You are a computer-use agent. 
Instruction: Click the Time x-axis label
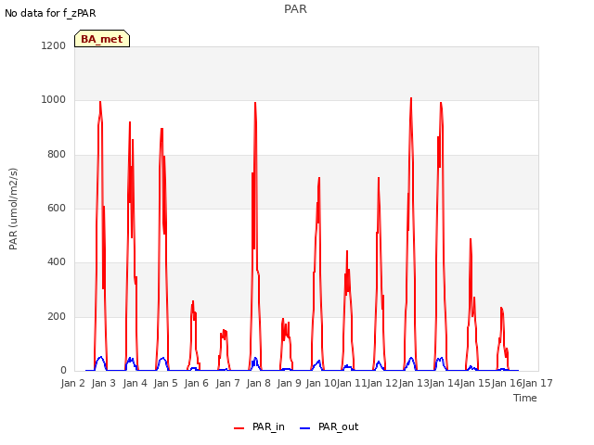pyautogui.click(x=525, y=398)
